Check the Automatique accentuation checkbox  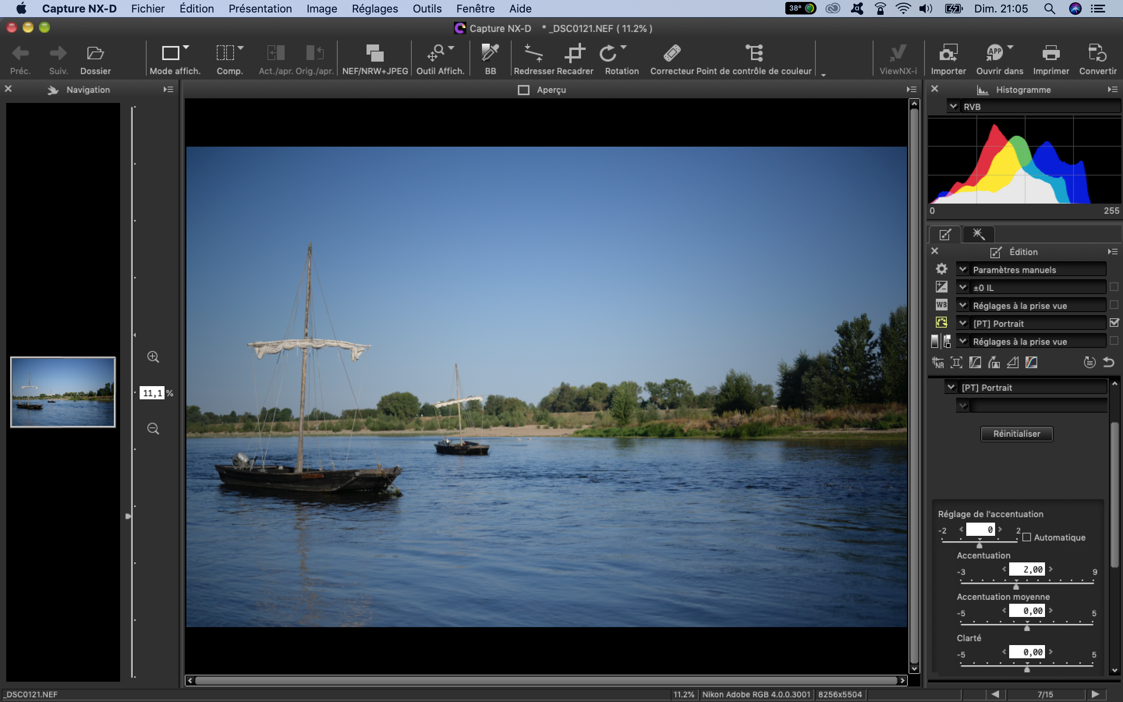[x=1026, y=537]
